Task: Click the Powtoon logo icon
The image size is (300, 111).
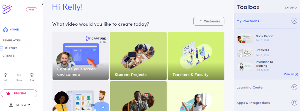Action: 7,9
